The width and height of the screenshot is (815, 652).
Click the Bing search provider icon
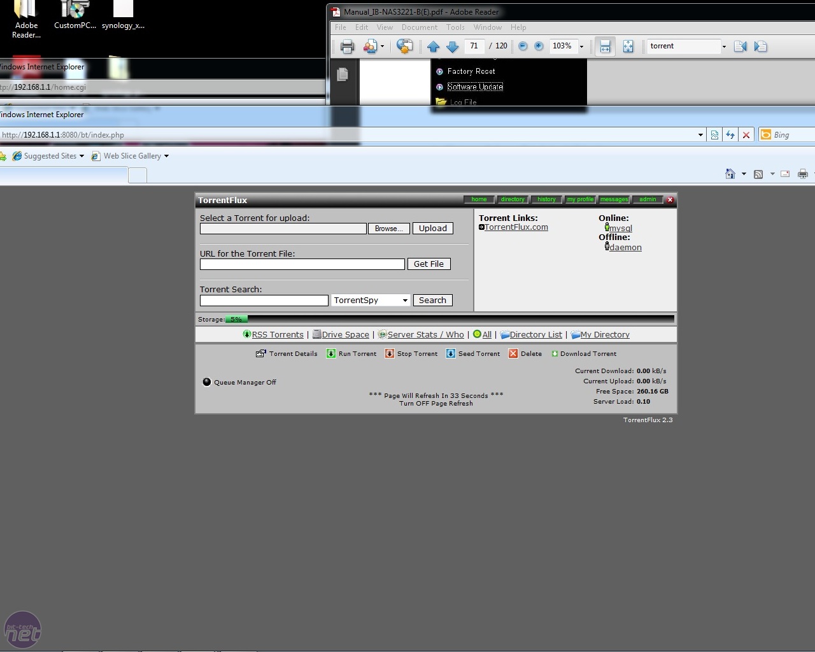tap(766, 135)
